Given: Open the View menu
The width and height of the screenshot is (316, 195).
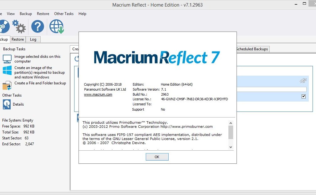Looking at the screenshot, I should click(11, 14).
